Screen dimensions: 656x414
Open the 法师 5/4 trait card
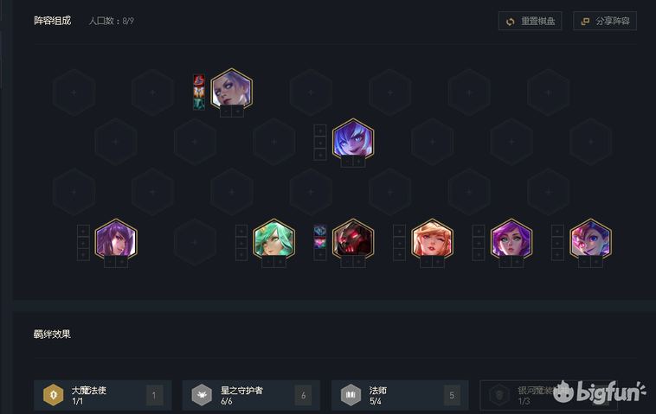(400, 395)
